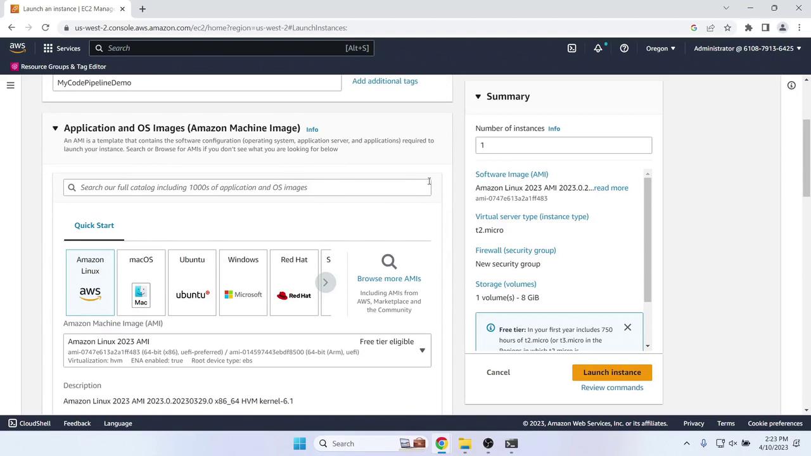Open the Chrome three-dot menu

coord(800,28)
